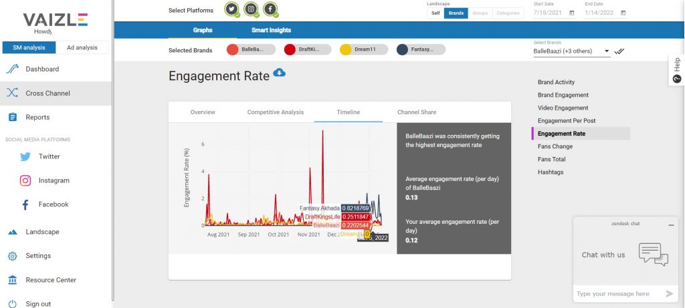Go to Fans Total section

[x=551, y=159]
